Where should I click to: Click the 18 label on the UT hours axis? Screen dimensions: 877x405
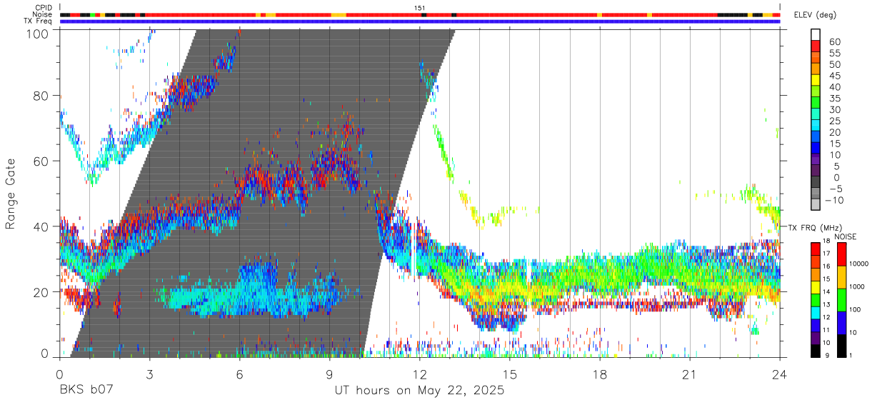(600, 374)
